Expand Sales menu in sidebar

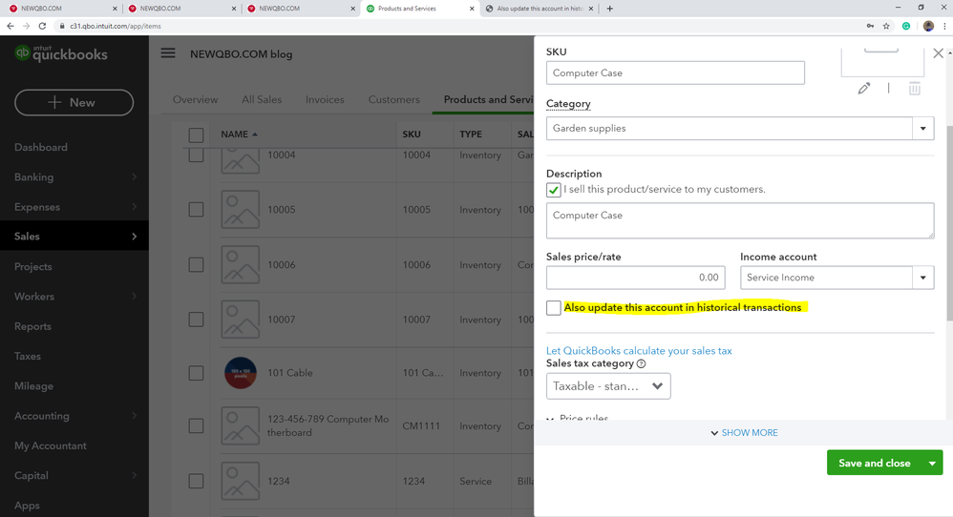[74, 236]
